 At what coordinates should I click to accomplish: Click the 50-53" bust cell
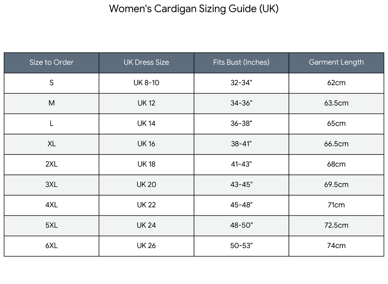tap(241, 246)
